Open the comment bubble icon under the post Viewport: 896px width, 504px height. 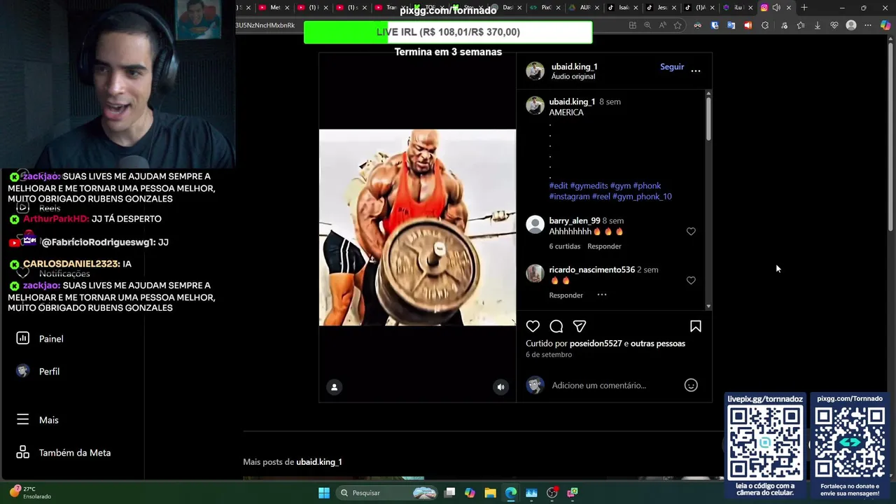(x=556, y=326)
